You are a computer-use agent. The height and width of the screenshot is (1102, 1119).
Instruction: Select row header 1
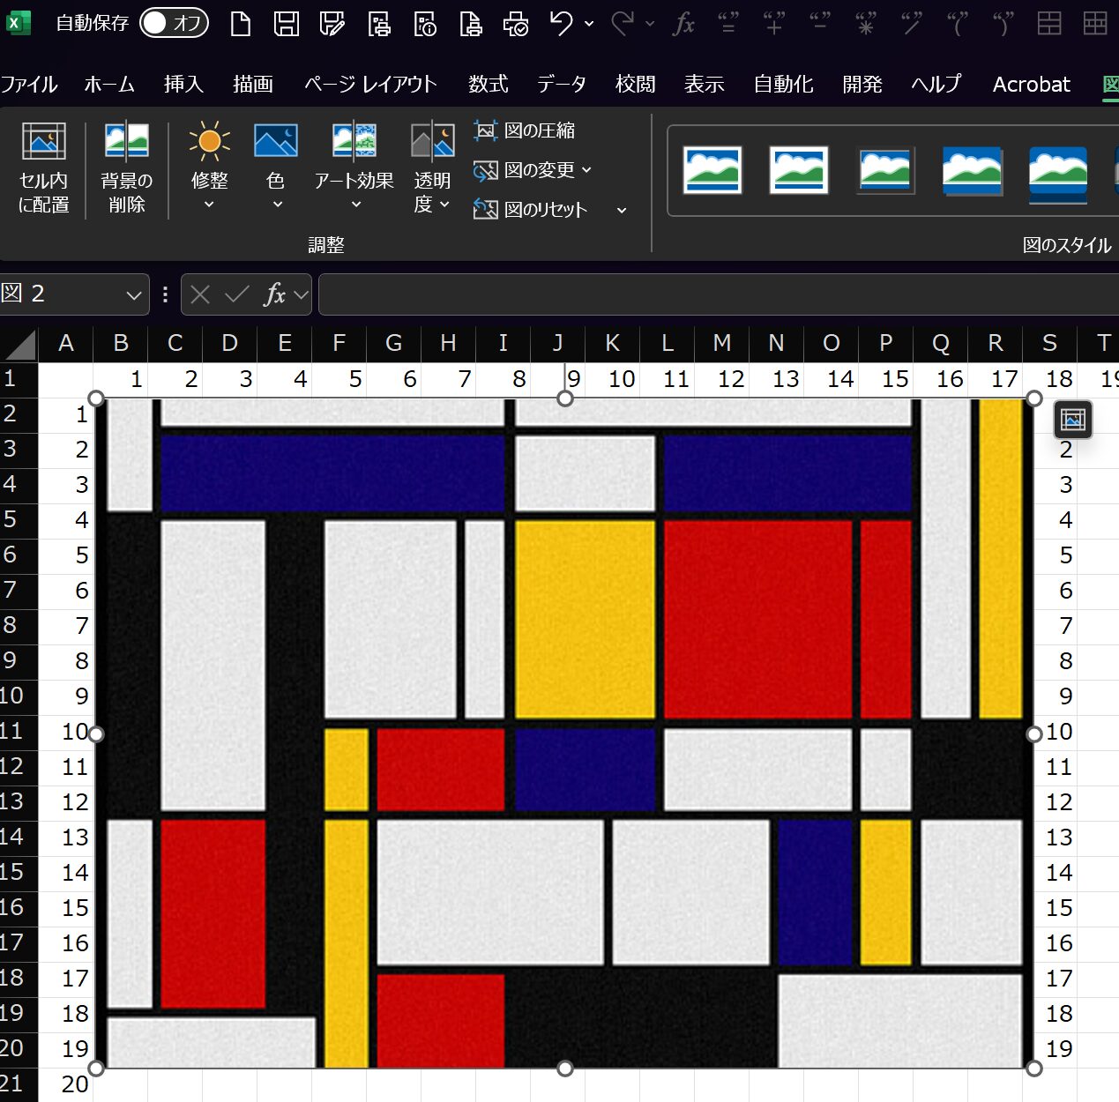(x=19, y=379)
